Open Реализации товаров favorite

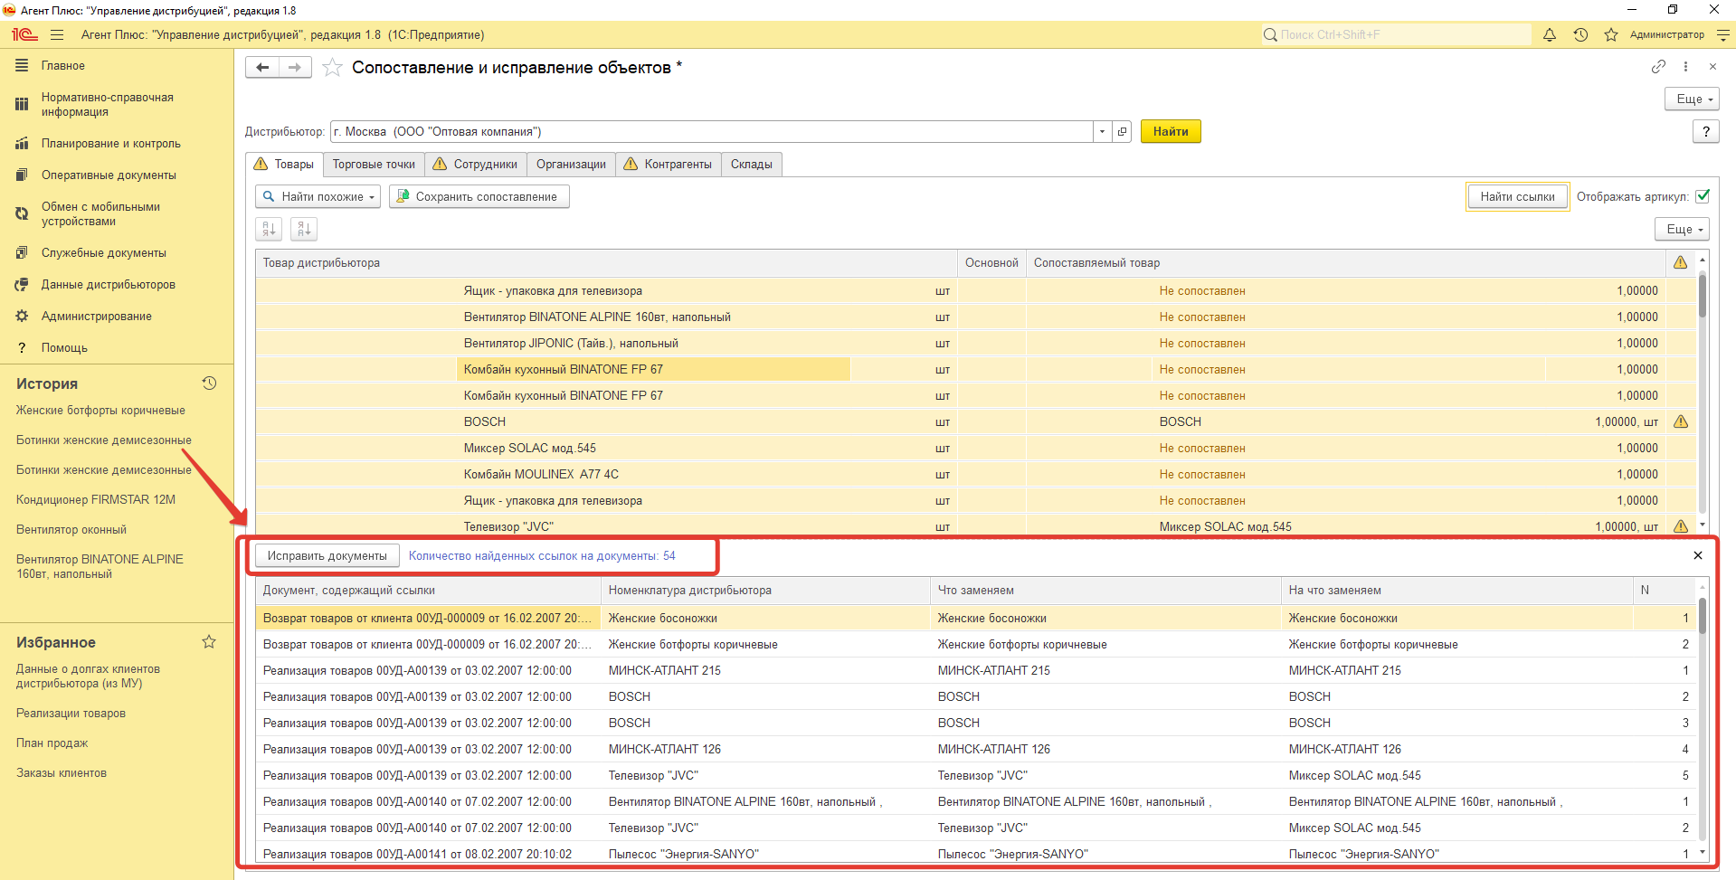coord(71,714)
